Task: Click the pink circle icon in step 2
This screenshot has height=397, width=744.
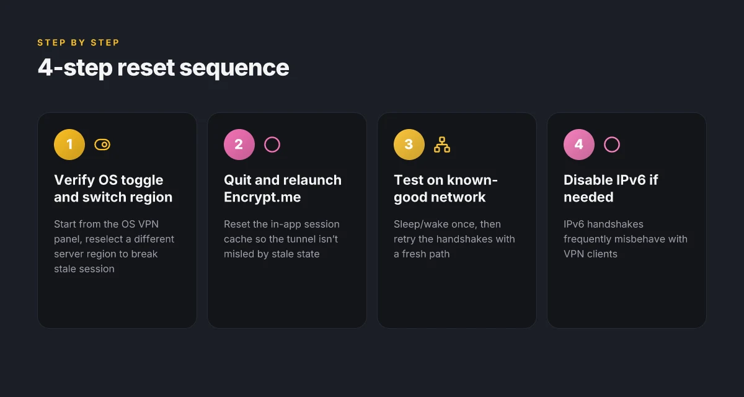Action: point(272,145)
